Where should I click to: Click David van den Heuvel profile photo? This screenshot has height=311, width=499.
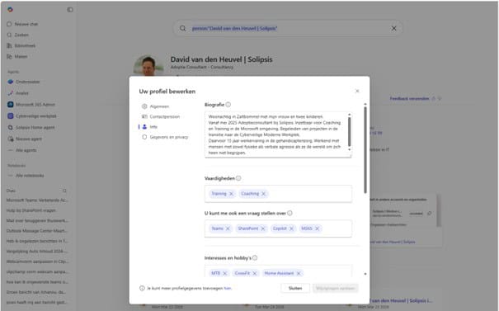pyautogui.click(x=148, y=66)
